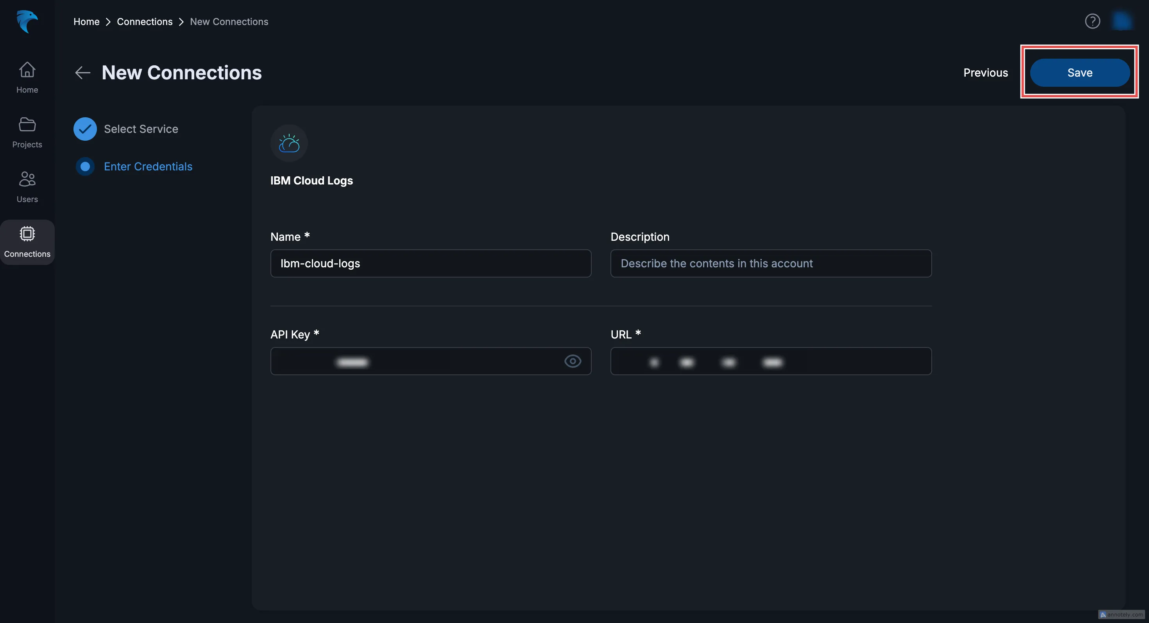Click the Previous button
Screen dimensions: 1149x623
coord(986,72)
